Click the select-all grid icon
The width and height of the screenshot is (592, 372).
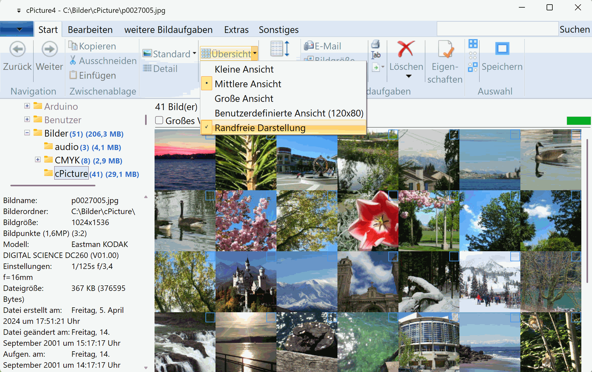point(473,44)
